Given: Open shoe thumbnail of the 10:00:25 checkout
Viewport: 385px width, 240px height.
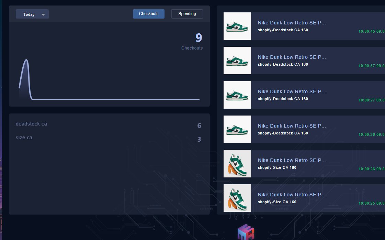Looking at the screenshot, I should [x=237, y=198].
